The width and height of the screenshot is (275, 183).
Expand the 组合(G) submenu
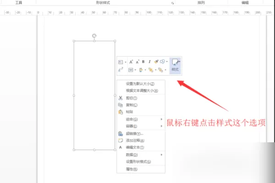pyautogui.click(x=141, y=119)
